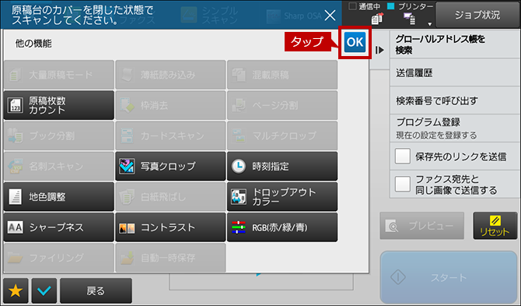This screenshot has width=521, height=306.
Task: Tap the dimmed 薄紙読み込み button
Action: point(170,75)
